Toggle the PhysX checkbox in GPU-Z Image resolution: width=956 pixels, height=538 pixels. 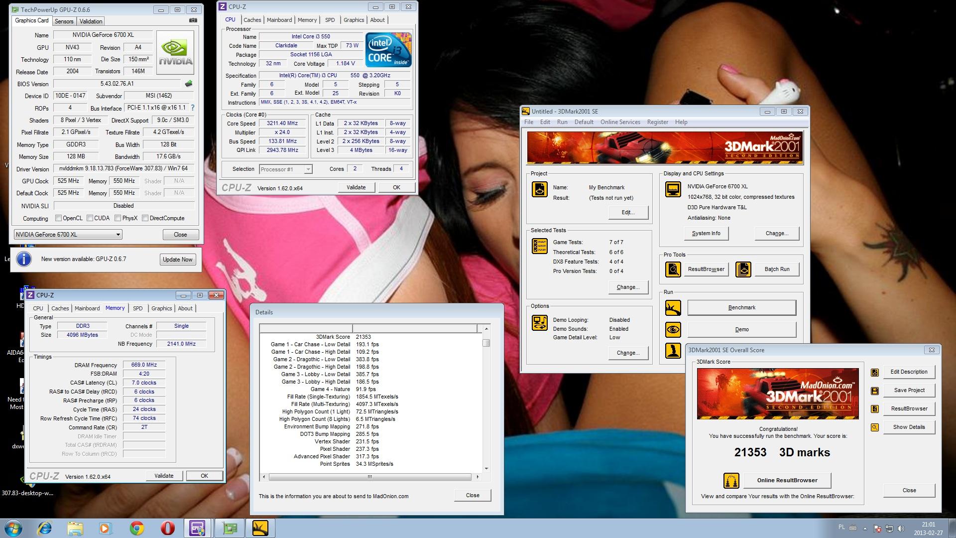coord(118,218)
